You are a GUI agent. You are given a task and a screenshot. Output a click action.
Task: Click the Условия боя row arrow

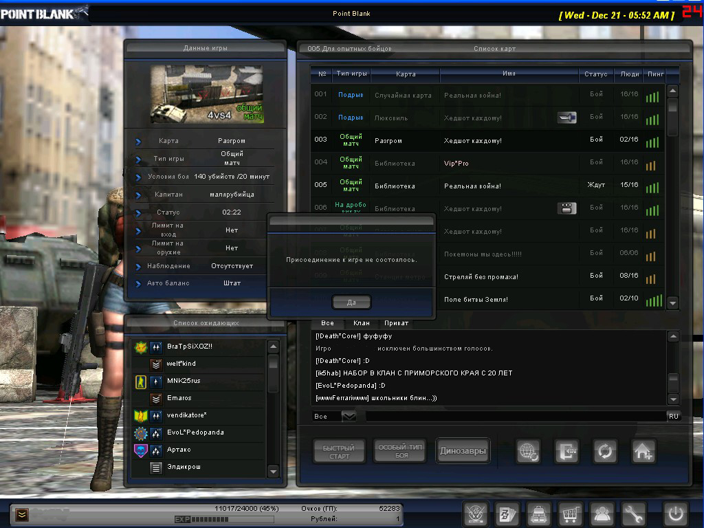click(138, 177)
